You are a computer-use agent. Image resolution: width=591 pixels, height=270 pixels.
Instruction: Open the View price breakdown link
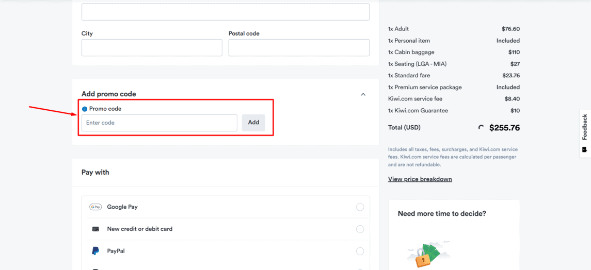pos(420,179)
